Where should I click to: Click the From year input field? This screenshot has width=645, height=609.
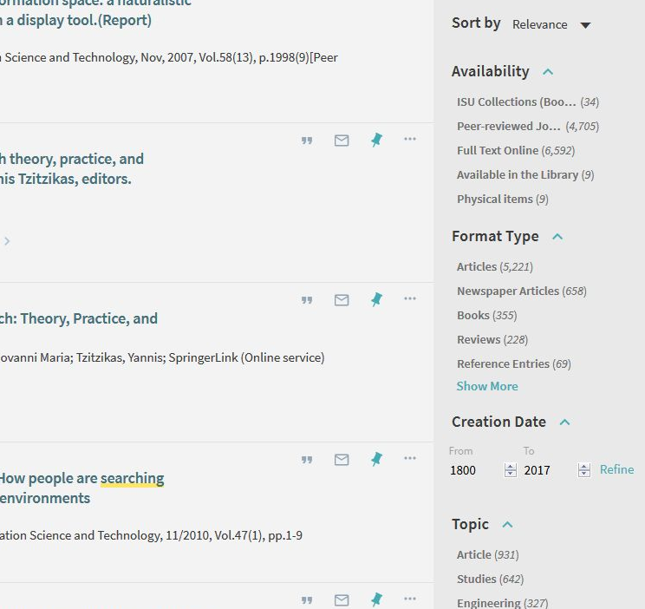473,470
